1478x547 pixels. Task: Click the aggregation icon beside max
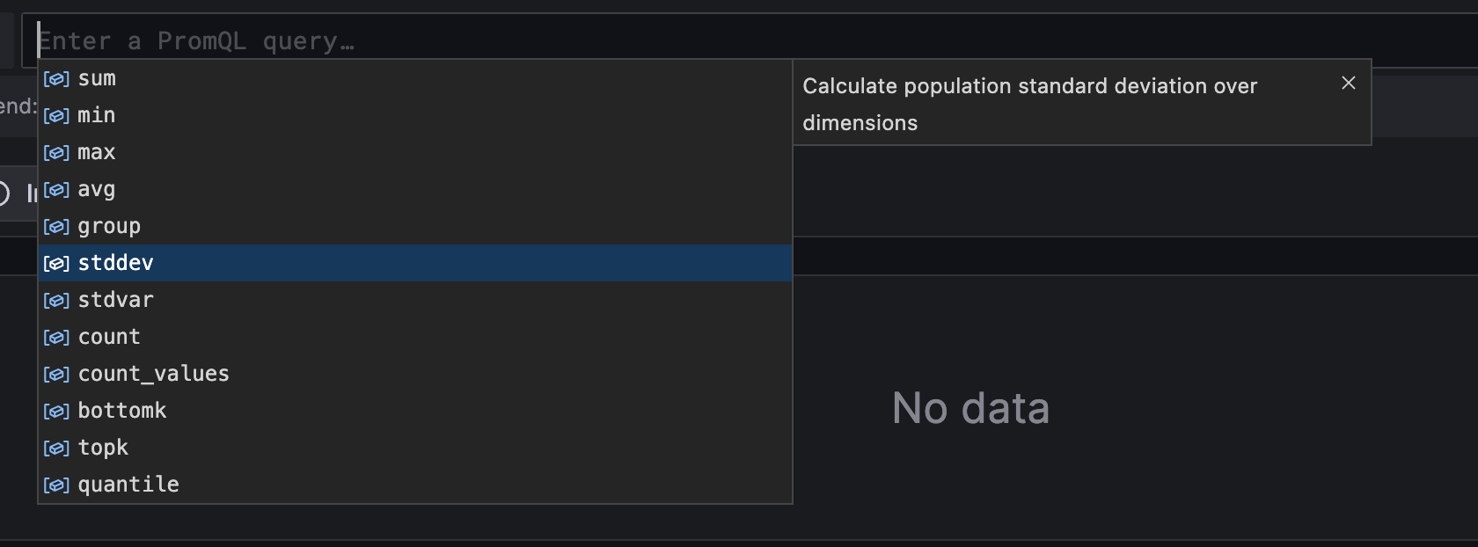point(55,152)
